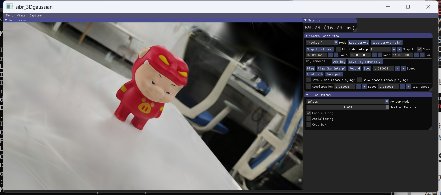The image size is (441, 195).
Task: Increase Rot. speed value
Action: tap(408, 87)
